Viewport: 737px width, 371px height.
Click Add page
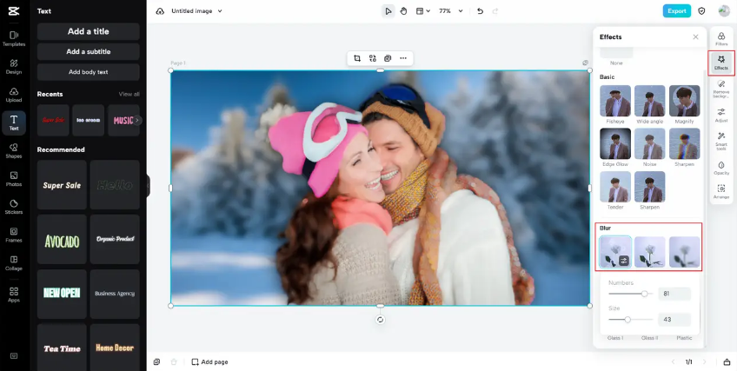[209, 362]
